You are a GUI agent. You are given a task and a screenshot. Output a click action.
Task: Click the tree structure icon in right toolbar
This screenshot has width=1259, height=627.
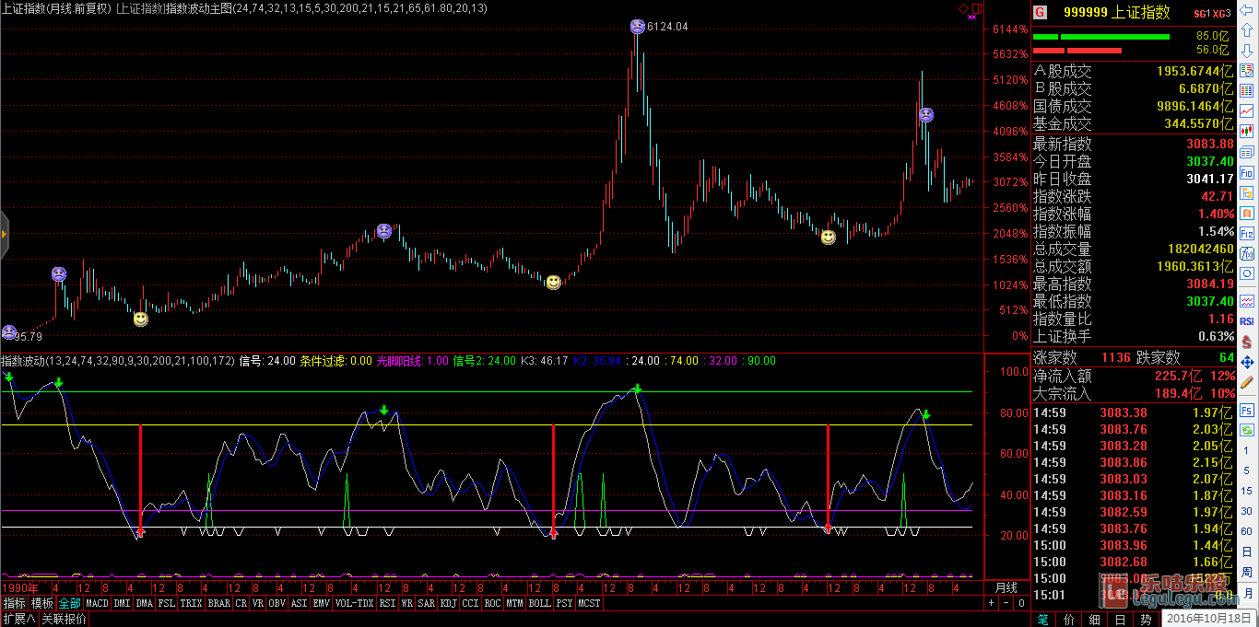click(x=1247, y=192)
